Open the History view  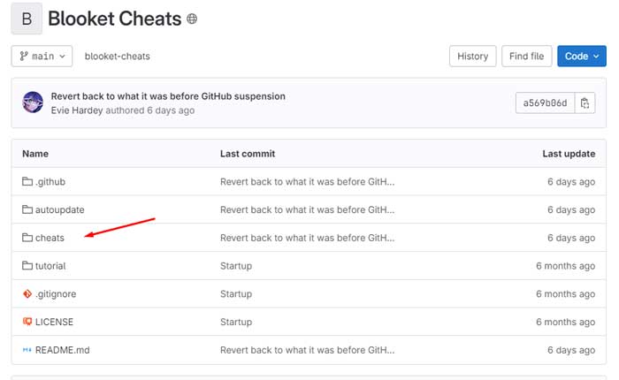click(472, 56)
